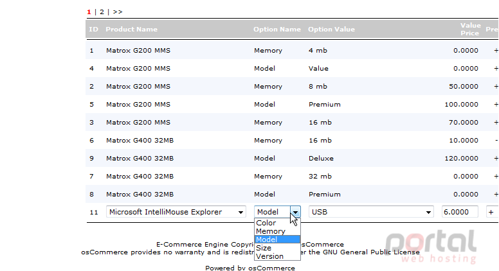Click the Option Name column header

[277, 30]
